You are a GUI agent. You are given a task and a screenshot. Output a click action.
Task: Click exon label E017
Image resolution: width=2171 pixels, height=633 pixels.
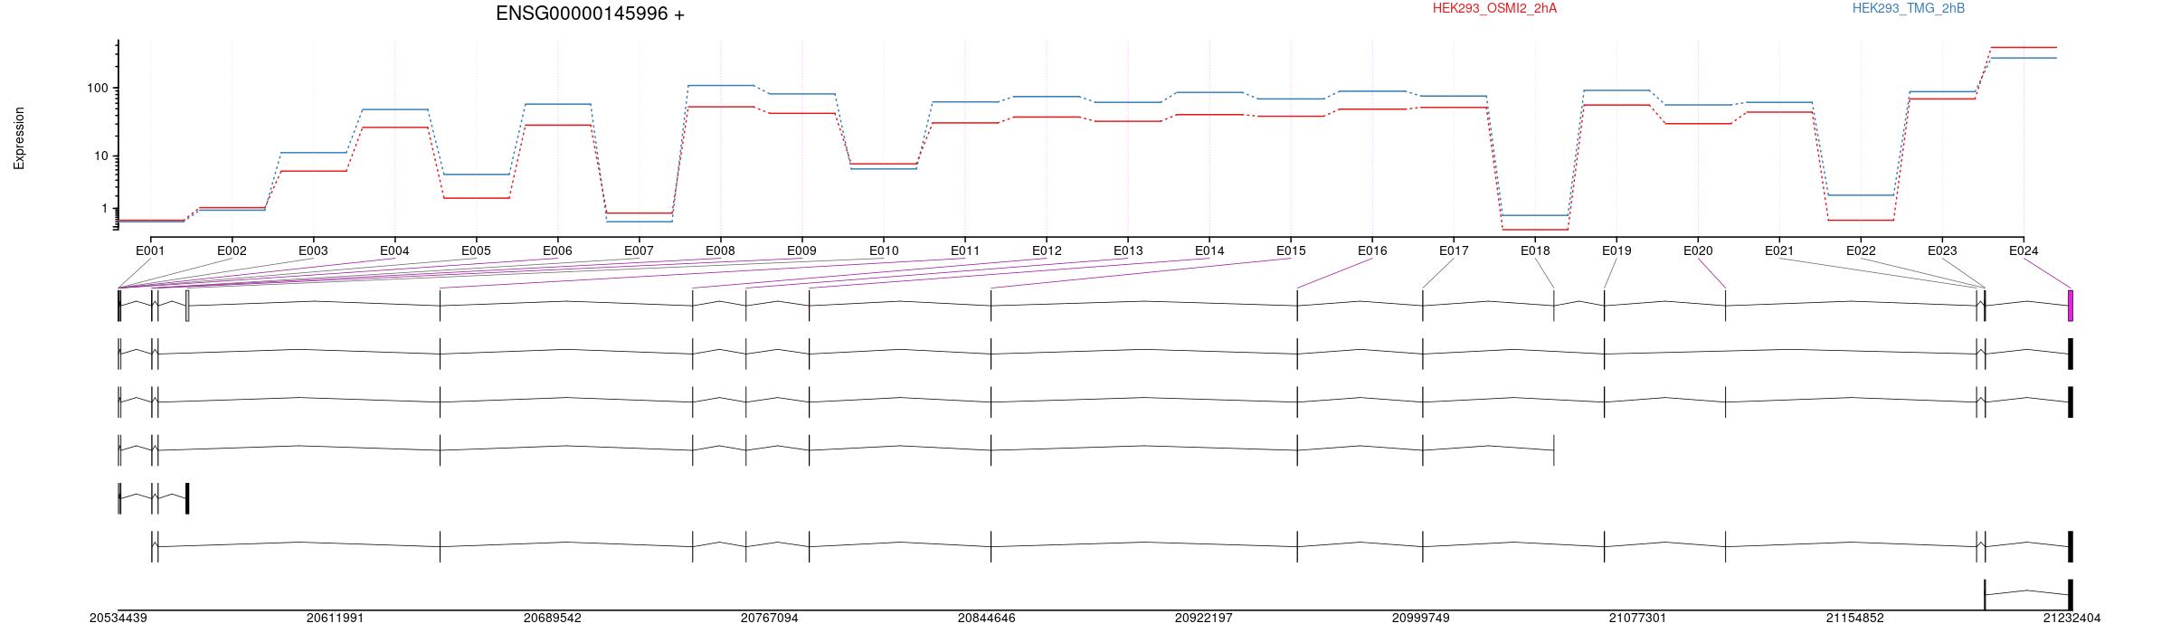pos(1454,250)
